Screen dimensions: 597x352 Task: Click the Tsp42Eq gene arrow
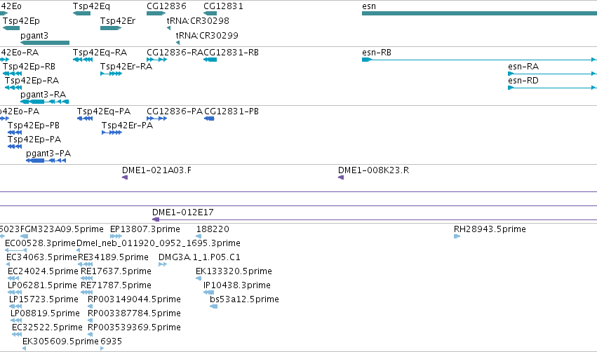coord(81,13)
